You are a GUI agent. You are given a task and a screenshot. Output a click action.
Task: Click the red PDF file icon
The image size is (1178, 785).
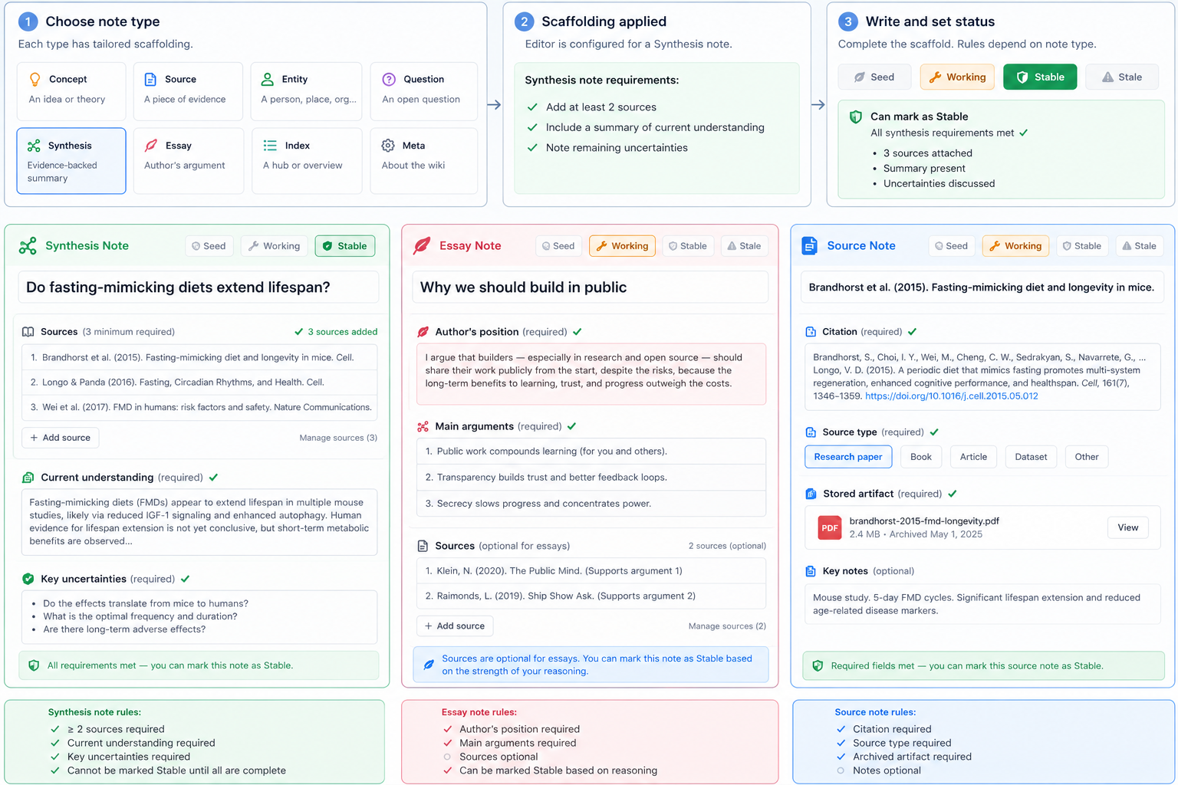tap(830, 527)
